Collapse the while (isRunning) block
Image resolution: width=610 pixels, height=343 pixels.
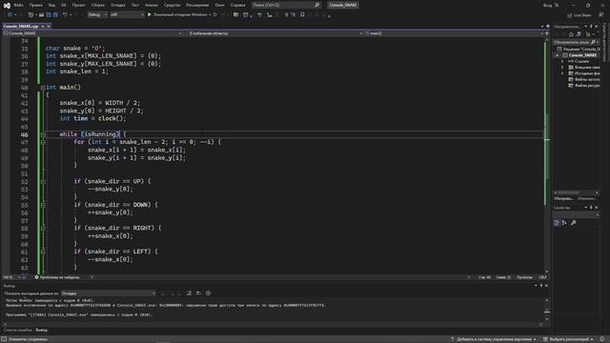pos(43,134)
